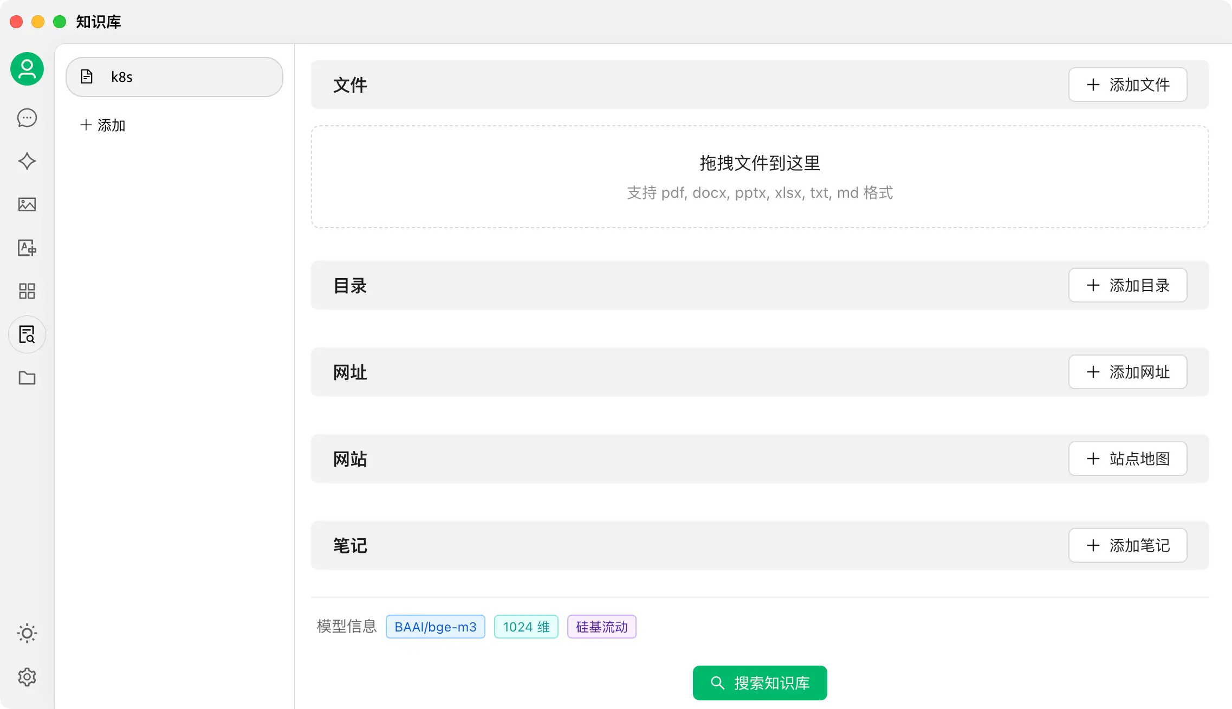Select the knowledge base sidebar icon
The width and height of the screenshot is (1232, 709).
coord(27,334)
